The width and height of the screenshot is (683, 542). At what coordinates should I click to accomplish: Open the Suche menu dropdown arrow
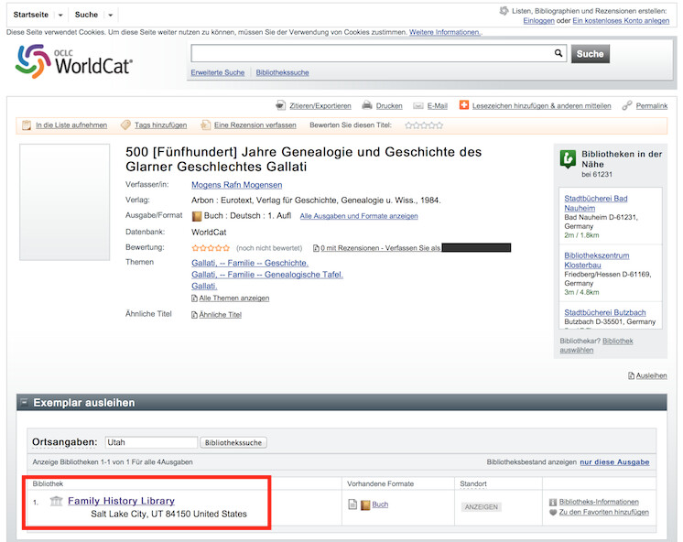(111, 16)
